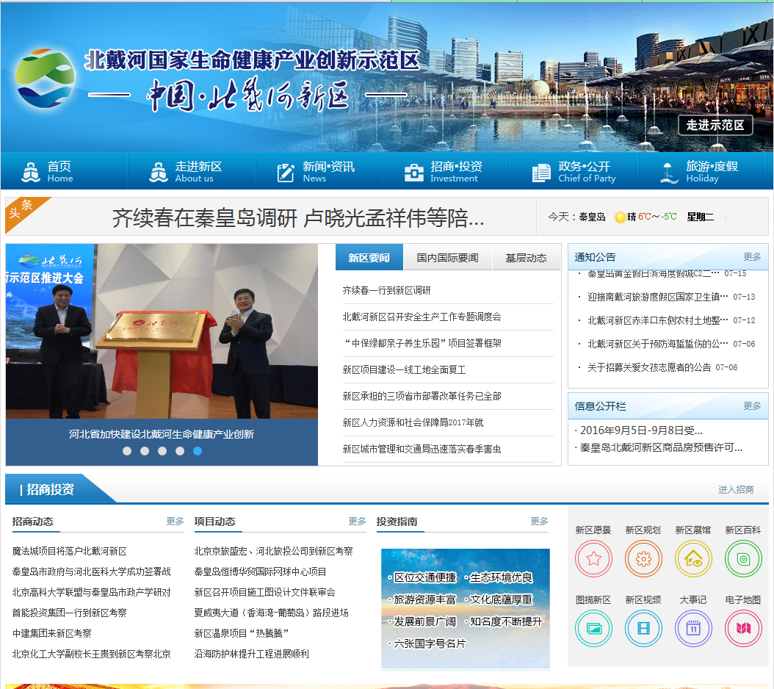
Task: Open the 图揽新区 picture icon
Action: 593,629
